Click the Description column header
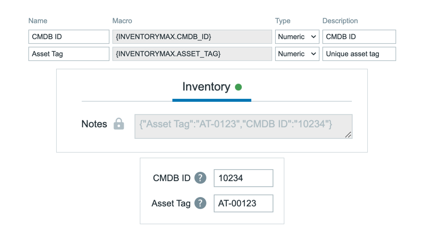This screenshot has height=238, width=424. click(340, 21)
